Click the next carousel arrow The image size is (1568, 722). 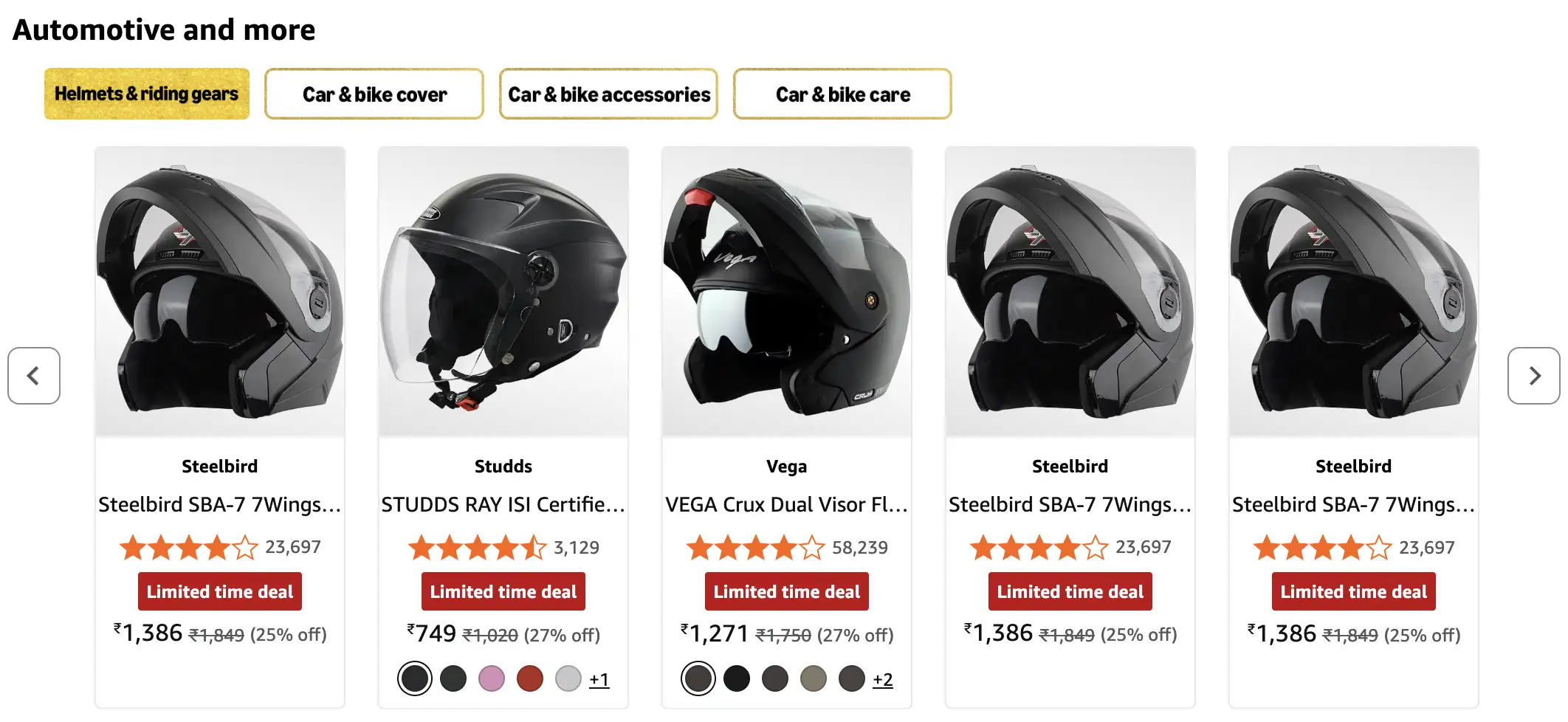click(x=1533, y=376)
